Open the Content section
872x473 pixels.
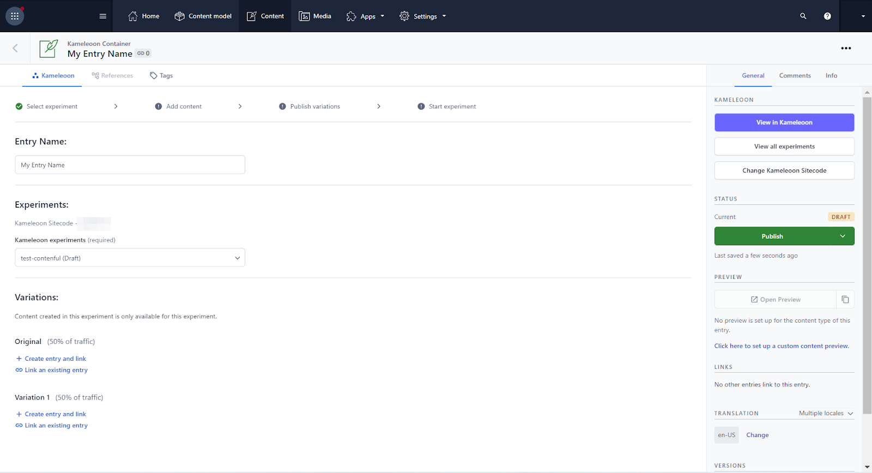[x=265, y=16]
